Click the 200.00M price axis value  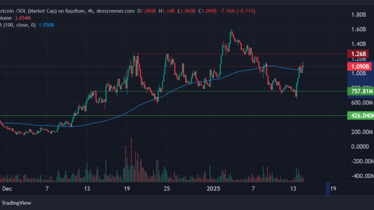362,132
